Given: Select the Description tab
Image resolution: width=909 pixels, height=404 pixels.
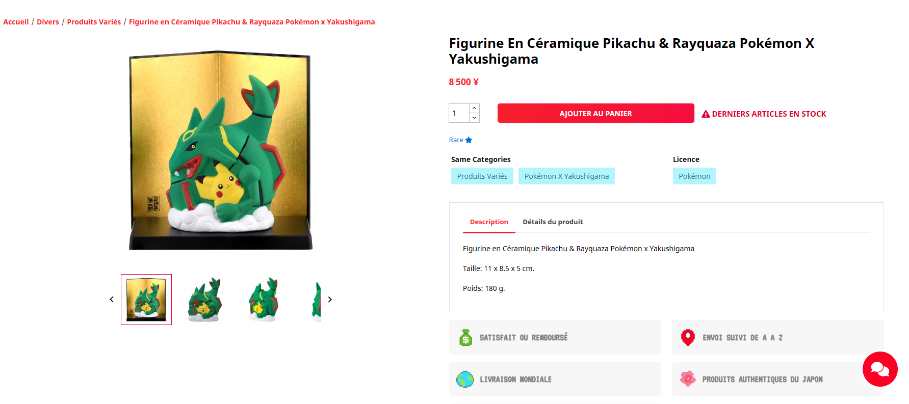Looking at the screenshot, I should pos(489,222).
